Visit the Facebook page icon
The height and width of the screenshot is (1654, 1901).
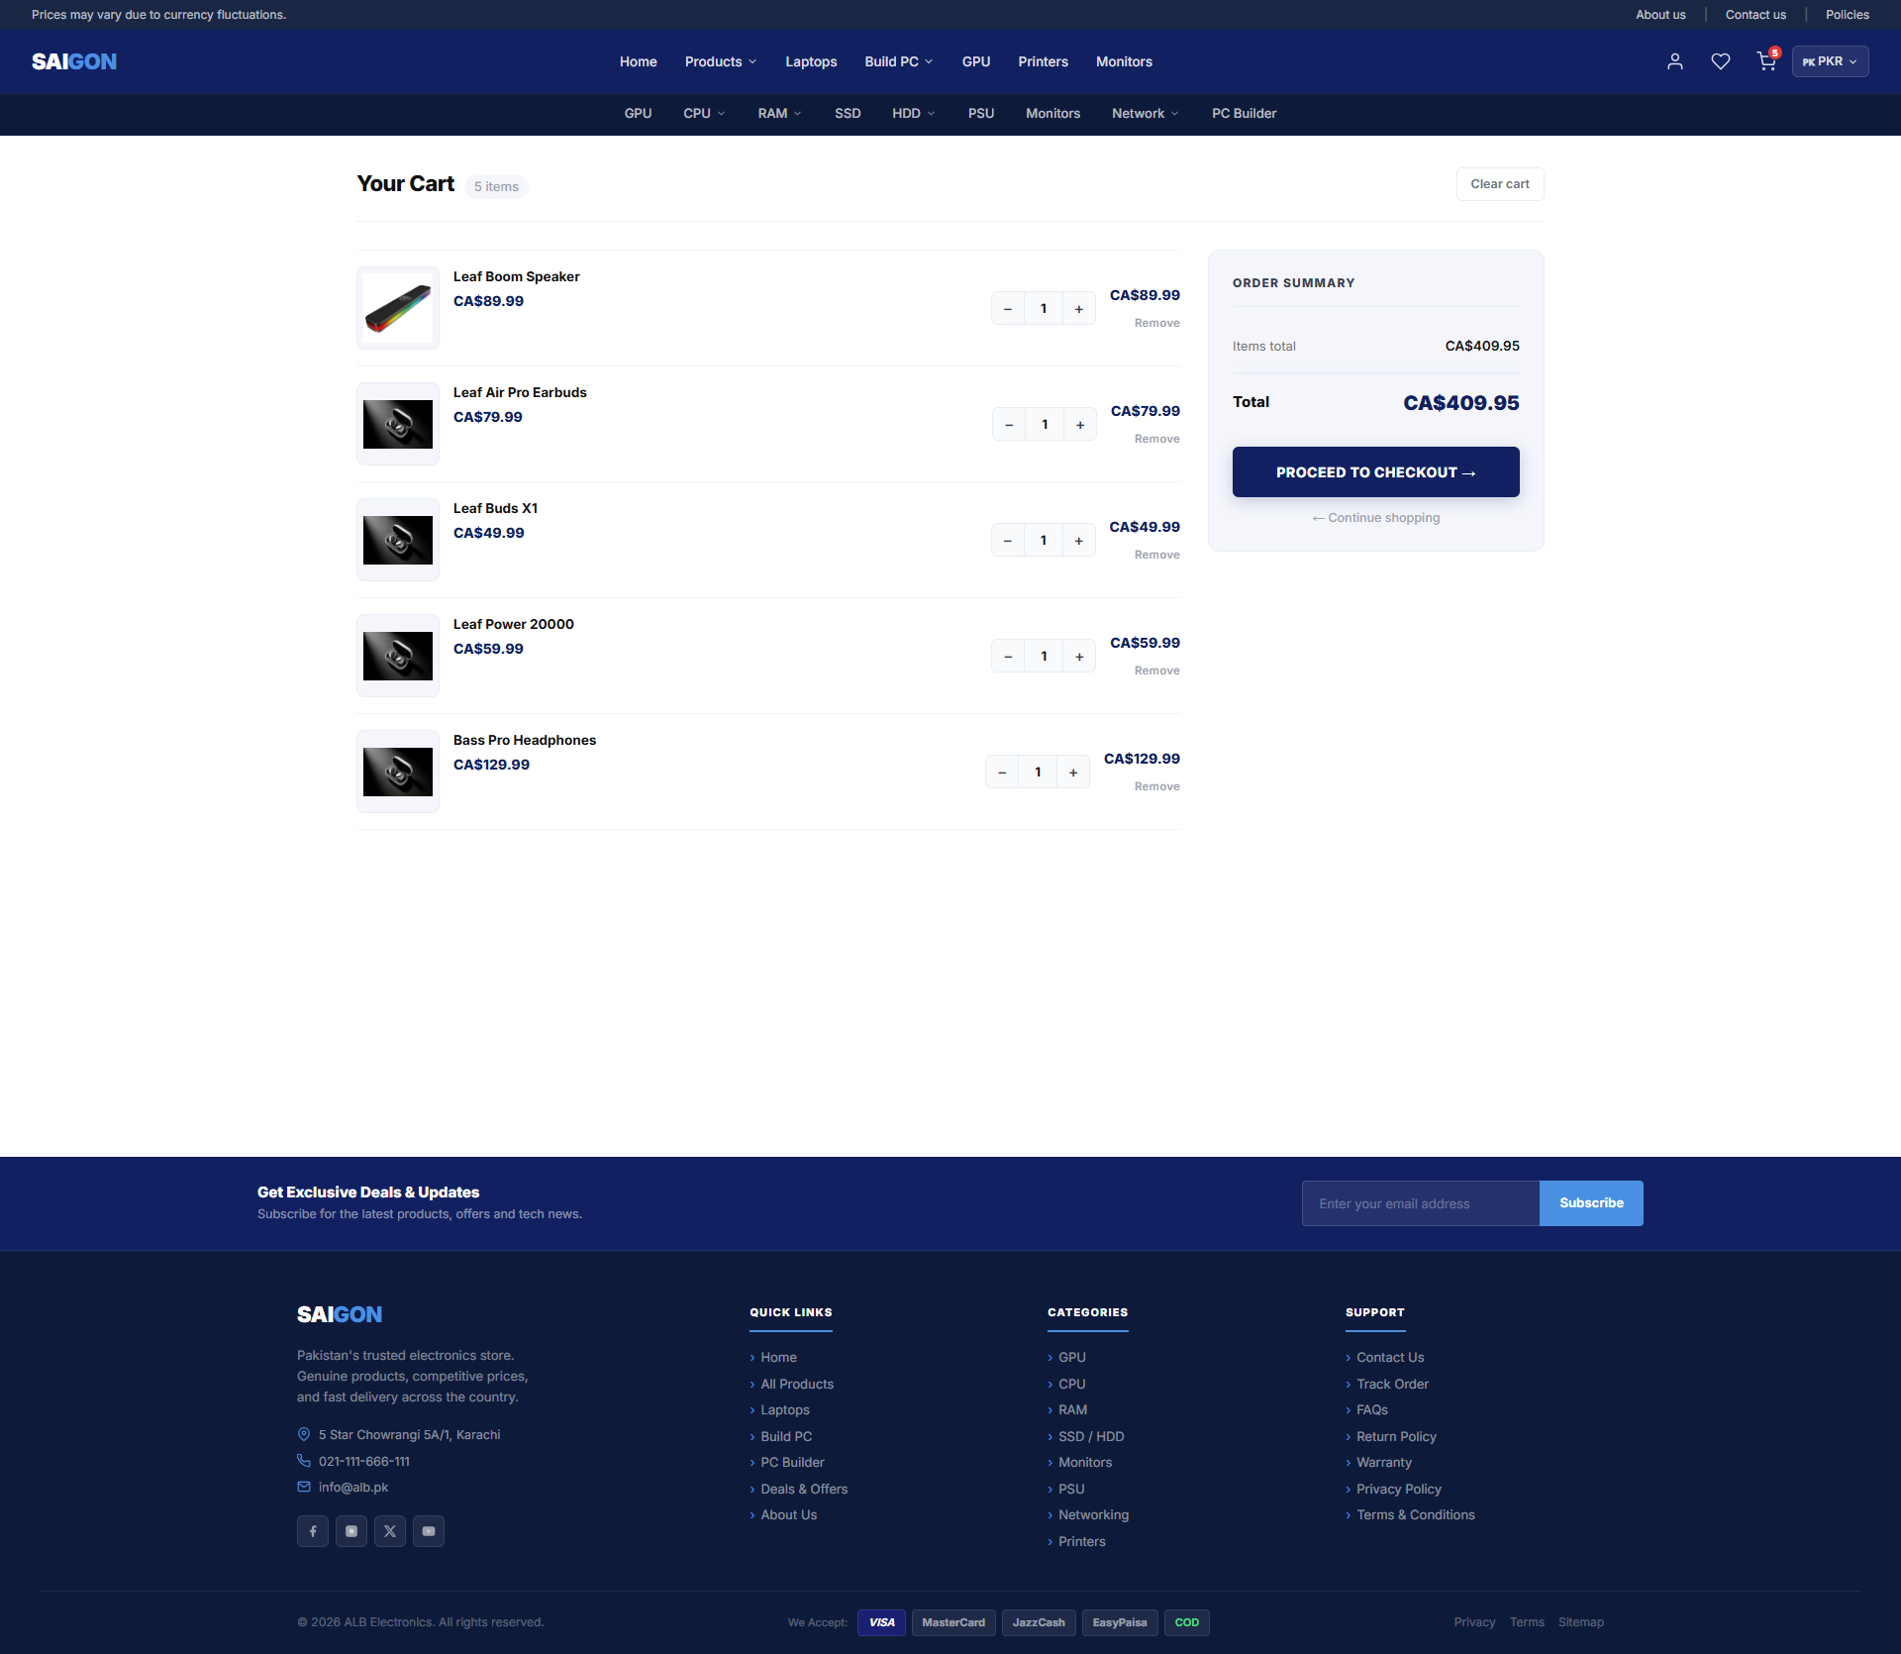(x=313, y=1531)
